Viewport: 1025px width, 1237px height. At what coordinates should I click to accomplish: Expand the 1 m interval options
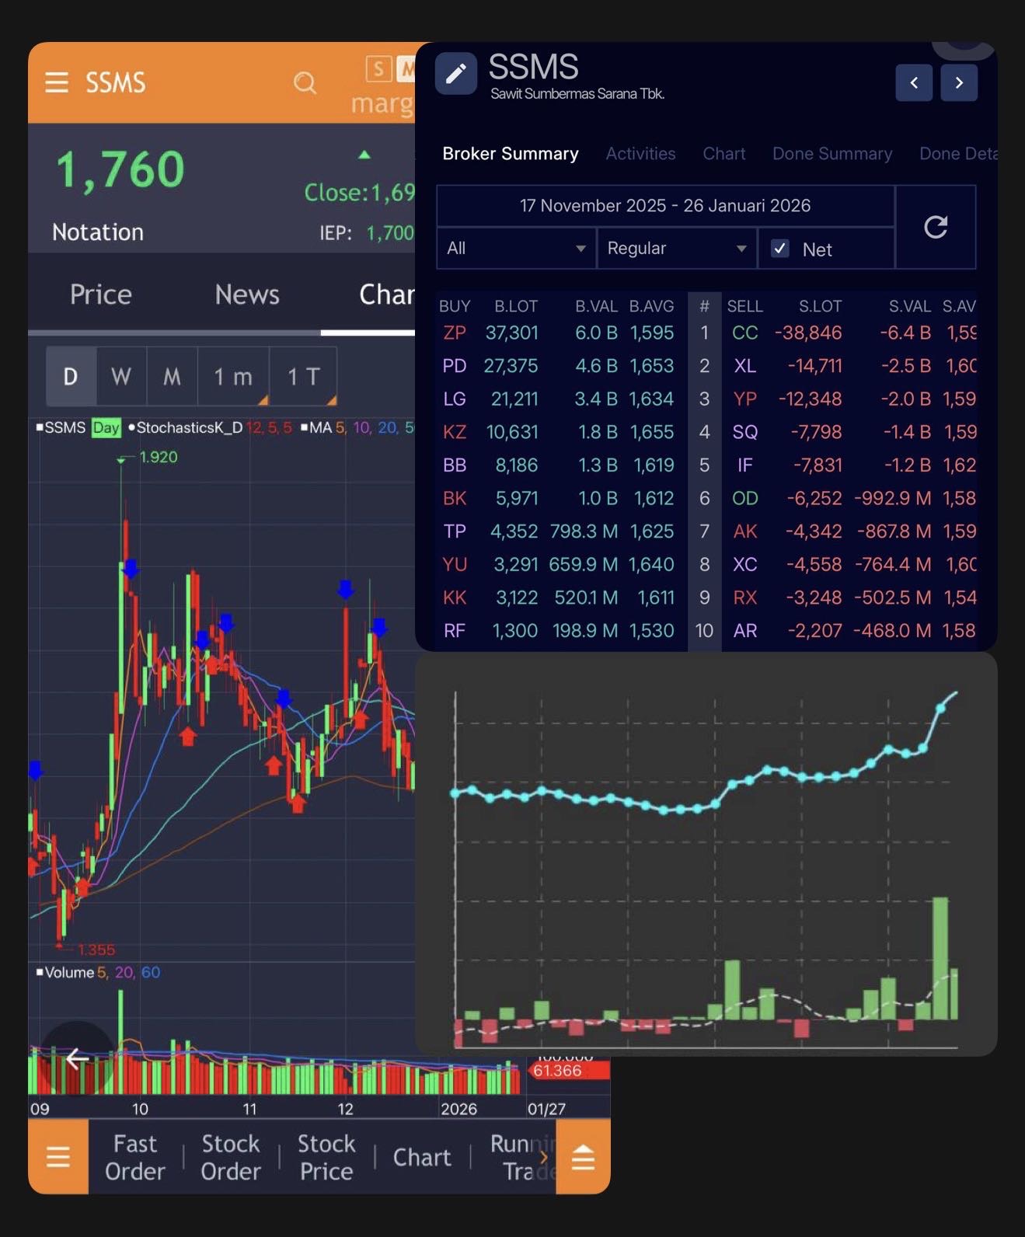point(233,377)
